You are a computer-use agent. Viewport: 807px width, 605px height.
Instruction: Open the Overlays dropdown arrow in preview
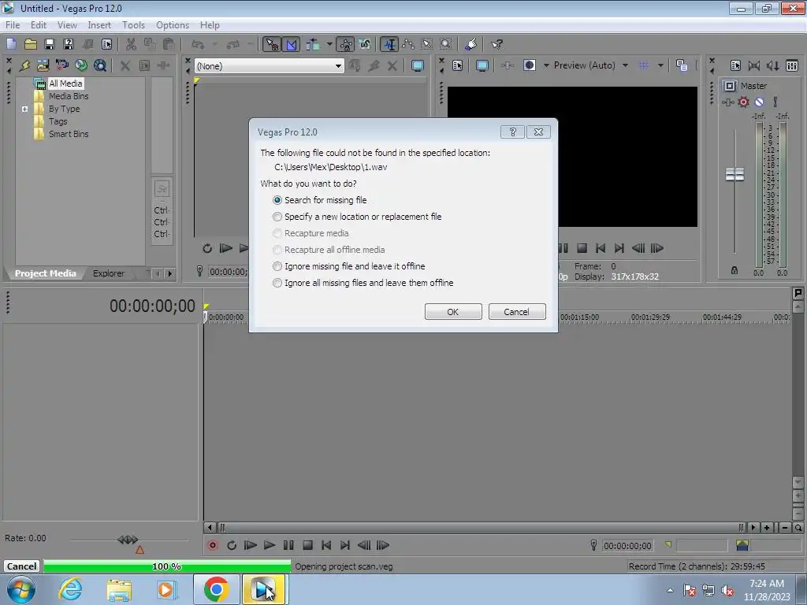point(660,65)
